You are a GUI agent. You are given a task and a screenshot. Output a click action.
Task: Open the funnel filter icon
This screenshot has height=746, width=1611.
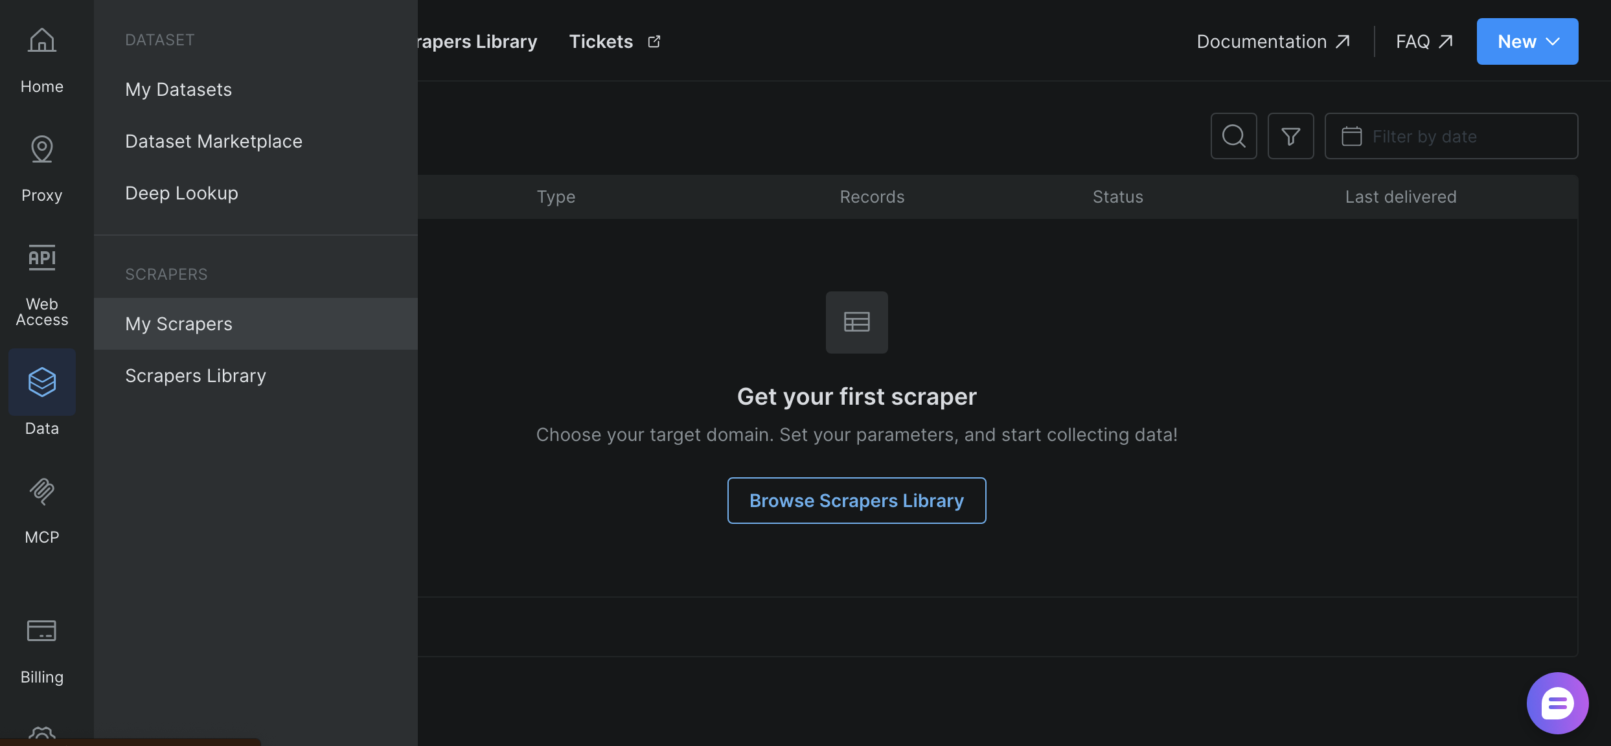click(x=1290, y=136)
